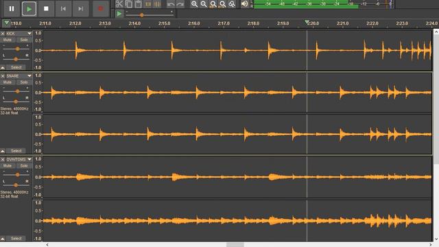Image resolution: width=439 pixels, height=247 pixels.
Task: Select the entire SNARE track
Action: [x=16, y=151]
